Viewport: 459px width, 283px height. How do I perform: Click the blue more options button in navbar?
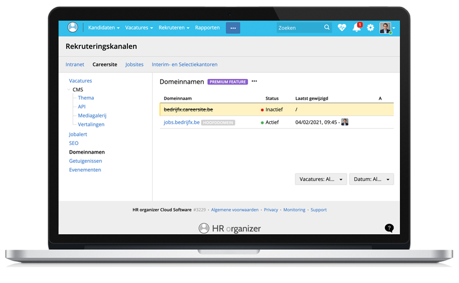pos(233,27)
